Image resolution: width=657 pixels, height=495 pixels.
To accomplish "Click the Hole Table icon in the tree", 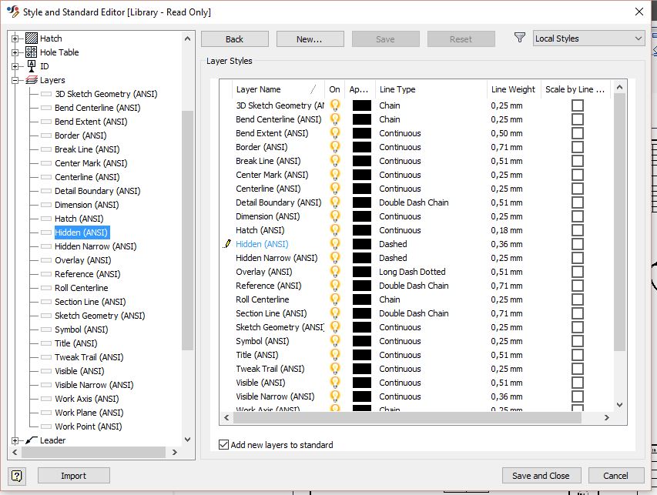I will coord(32,52).
